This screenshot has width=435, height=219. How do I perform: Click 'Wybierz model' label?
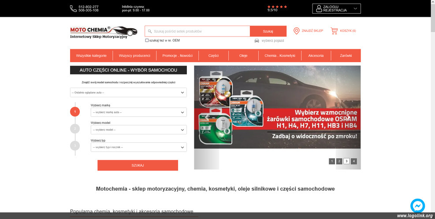(x=100, y=123)
